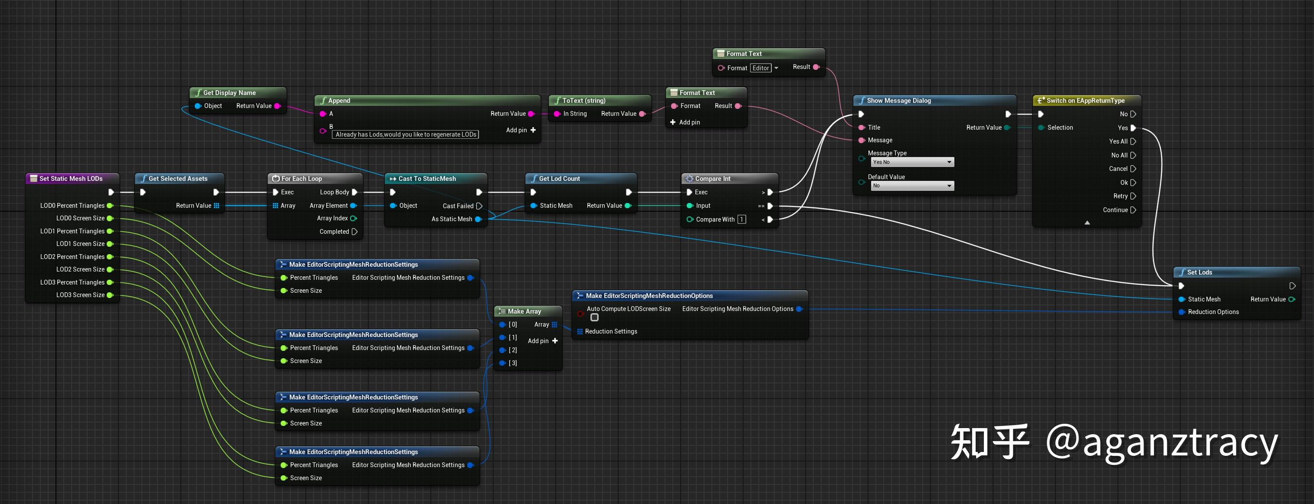Click the Set Static Mesh LODs event icon
The width and height of the screenshot is (1314, 504).
point(34,179)
